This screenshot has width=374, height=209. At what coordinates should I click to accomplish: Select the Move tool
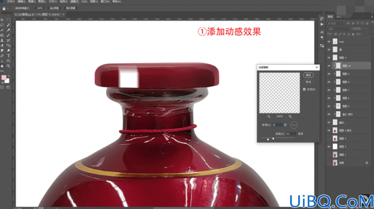tap(2, 20)
